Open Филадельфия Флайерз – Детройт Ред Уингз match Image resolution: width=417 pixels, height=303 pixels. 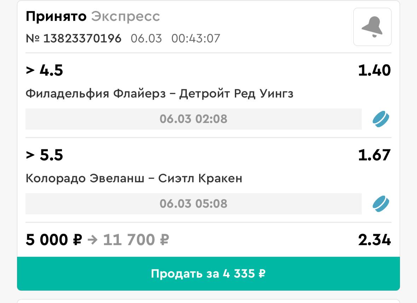(159, 94)
